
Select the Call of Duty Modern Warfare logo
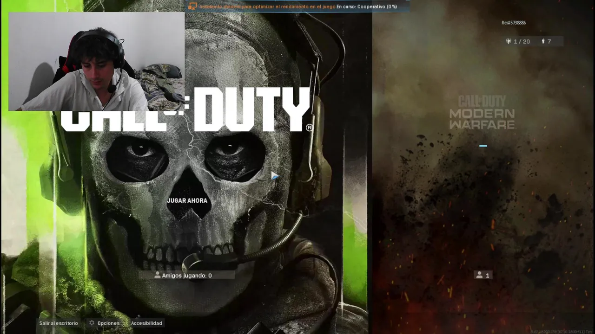coord(482,112)
